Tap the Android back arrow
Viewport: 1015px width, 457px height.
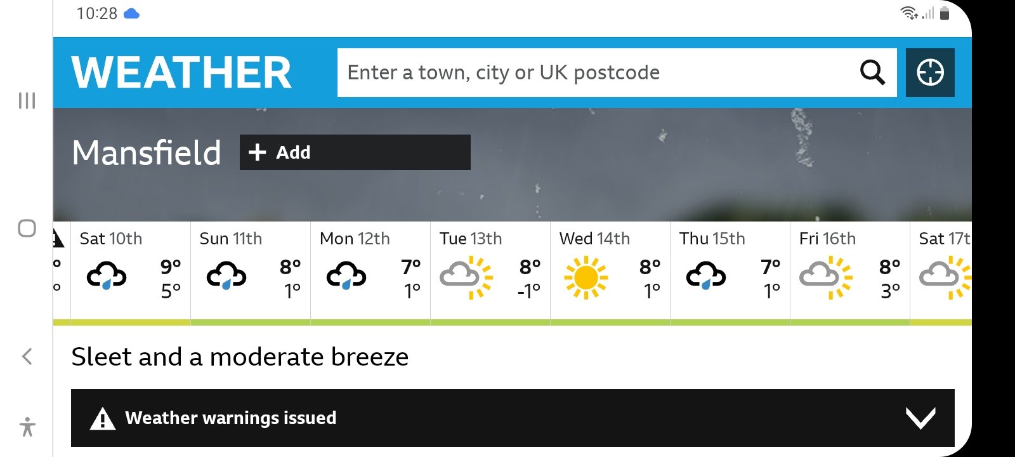click(27, 356)
